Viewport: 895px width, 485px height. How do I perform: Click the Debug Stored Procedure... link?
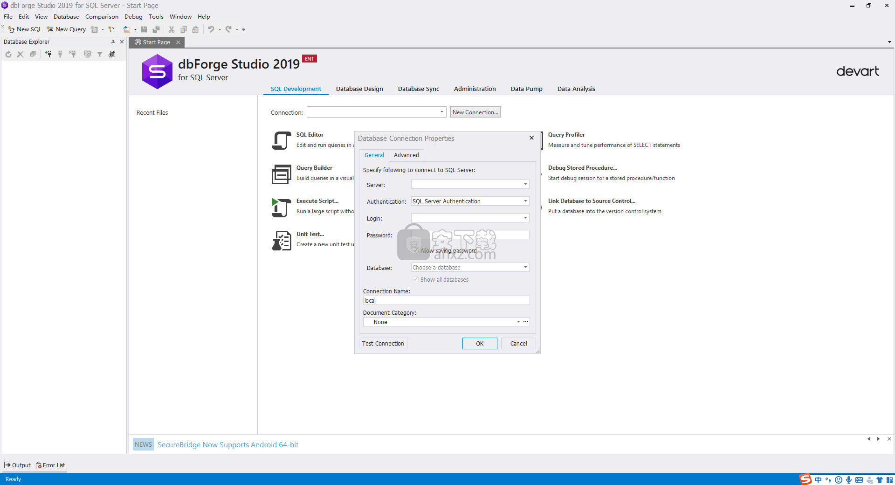coord(582,168)
